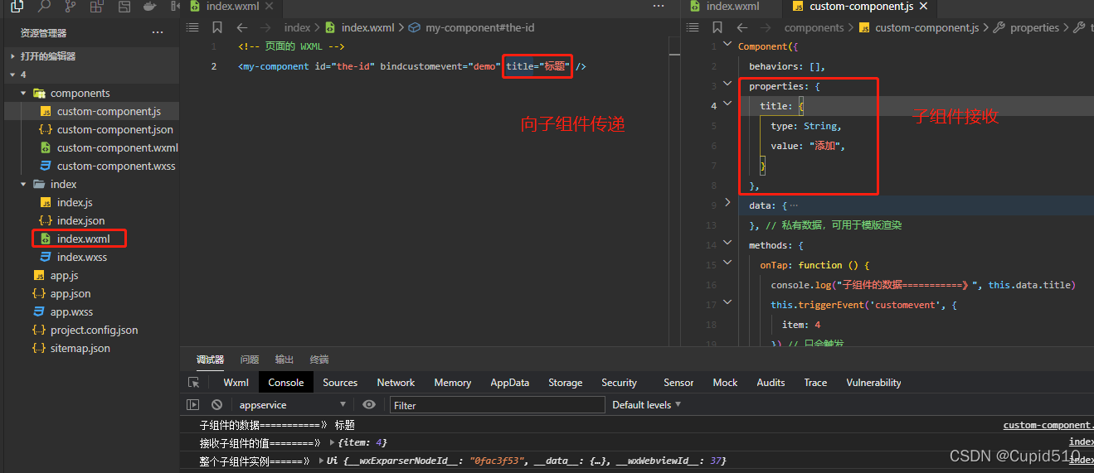1094x473 pixels.
Task: Expand the {item: 4} console object
Action: tap(333, 443)
